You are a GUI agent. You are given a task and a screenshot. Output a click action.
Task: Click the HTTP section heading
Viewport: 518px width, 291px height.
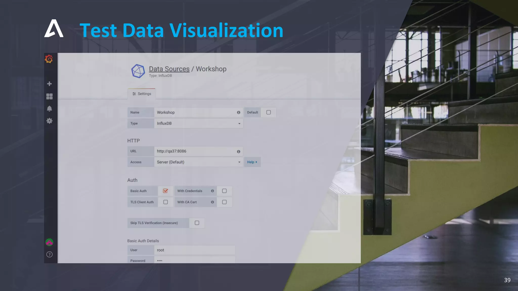coord(134,141)
